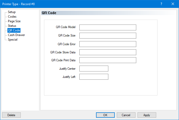
Task: Click the QR Code Model input field
Action: coord(108,28)
